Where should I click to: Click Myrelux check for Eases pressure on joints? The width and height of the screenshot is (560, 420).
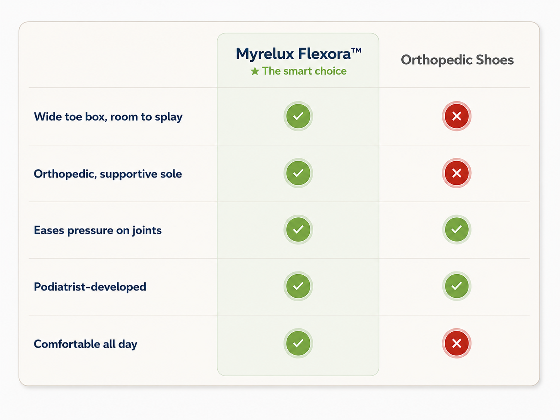point(298,229)
